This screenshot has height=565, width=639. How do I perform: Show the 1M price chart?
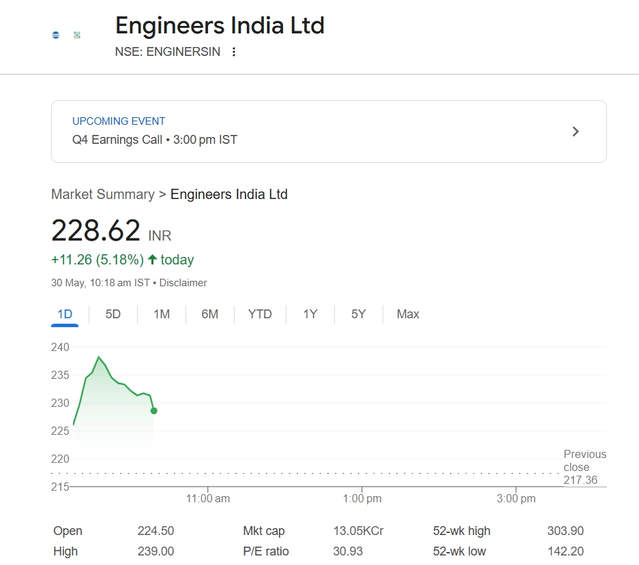tap(162, 314)
